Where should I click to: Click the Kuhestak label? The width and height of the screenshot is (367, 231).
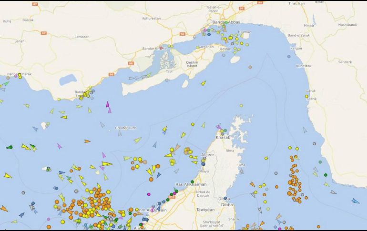[x=304, y=66]
